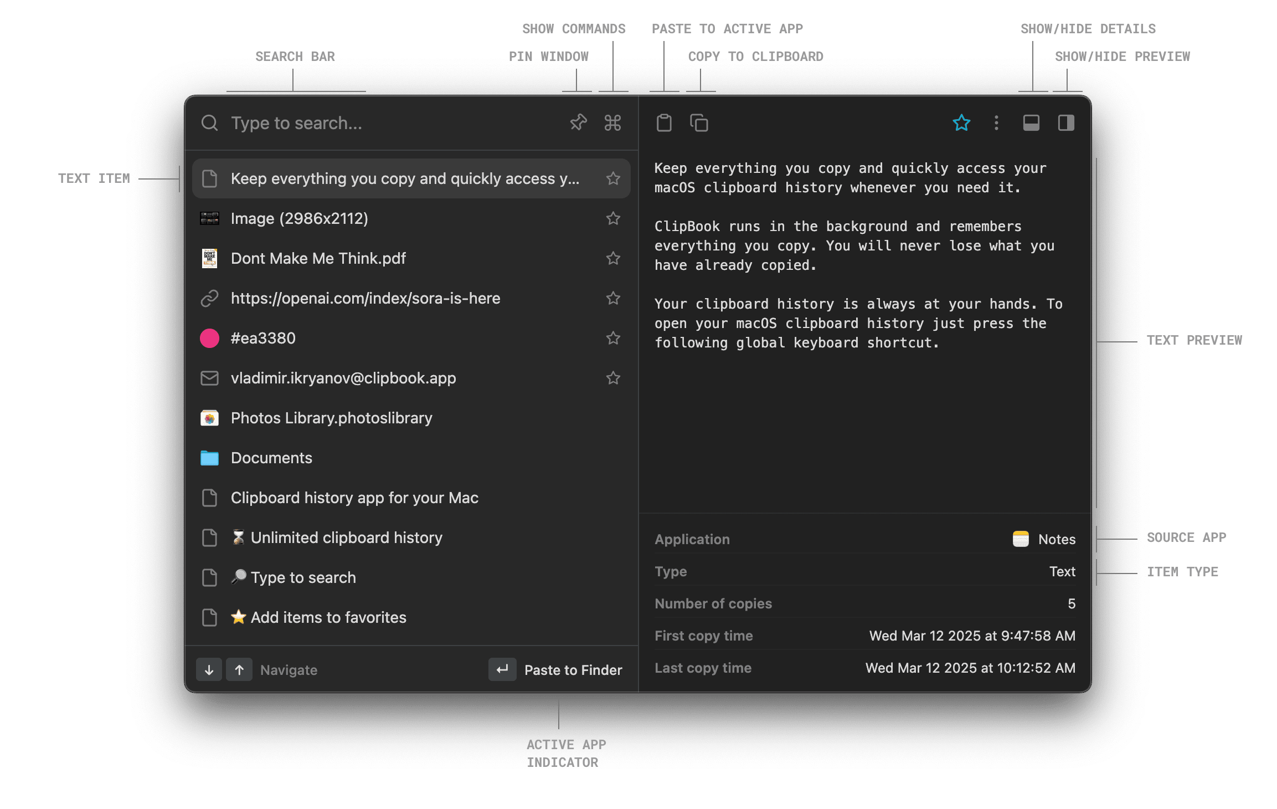This screenshot has width=1277, height=809.
Task: Open the sora-is-here OpenAI link item
Action: click(x=365, y=298)
